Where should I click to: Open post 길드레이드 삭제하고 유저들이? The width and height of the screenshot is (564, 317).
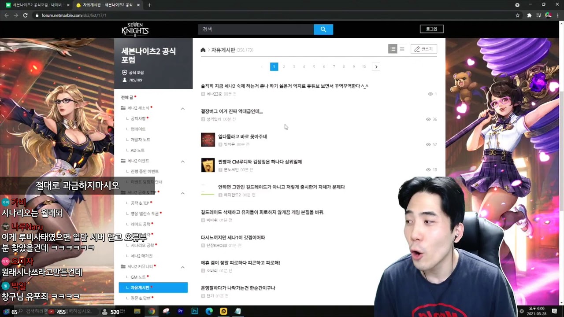263,212
